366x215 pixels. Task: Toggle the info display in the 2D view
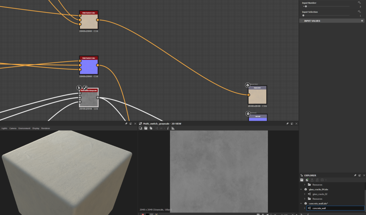(x=168, y=128)
